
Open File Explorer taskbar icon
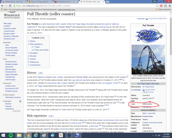pos(19,135)
